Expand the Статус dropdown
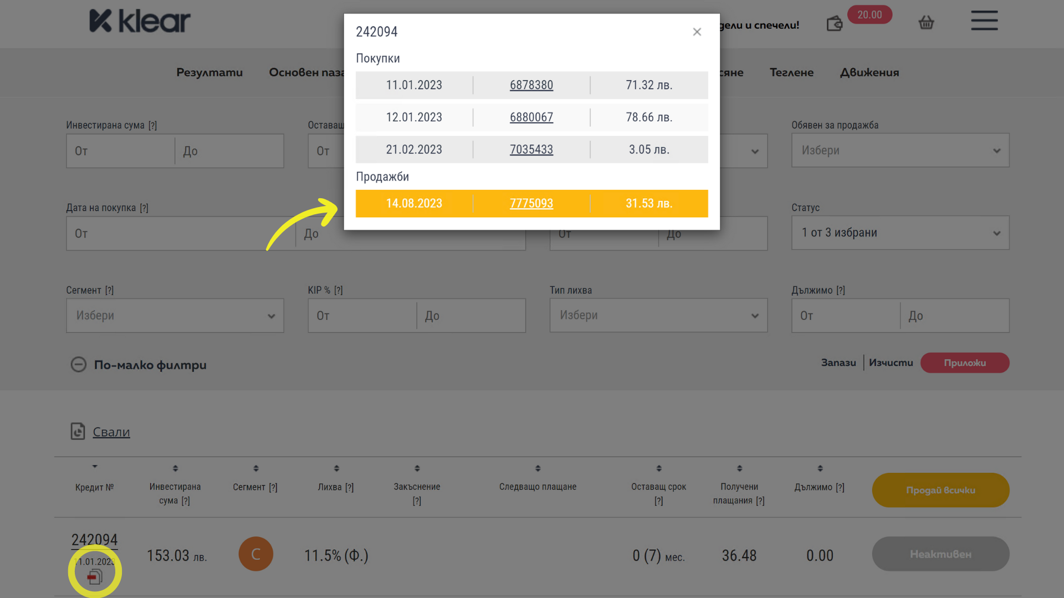Viewport: 1064px width, 598px height. [900, 233]
